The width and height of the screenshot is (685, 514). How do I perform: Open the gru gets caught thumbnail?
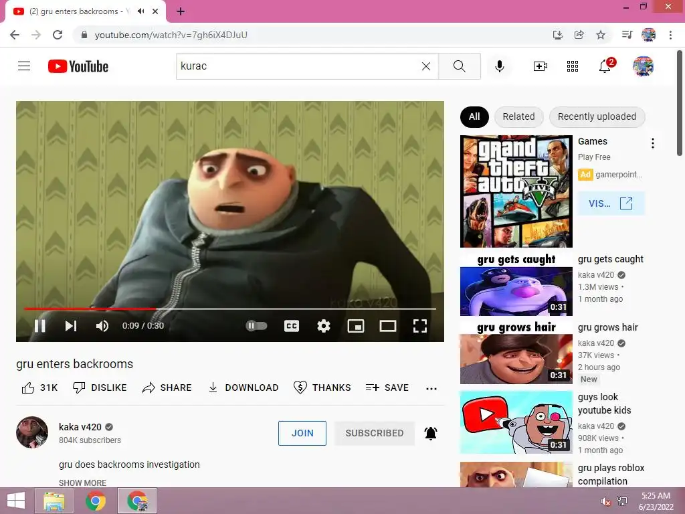pyautogui.click(x=516, y=284)
